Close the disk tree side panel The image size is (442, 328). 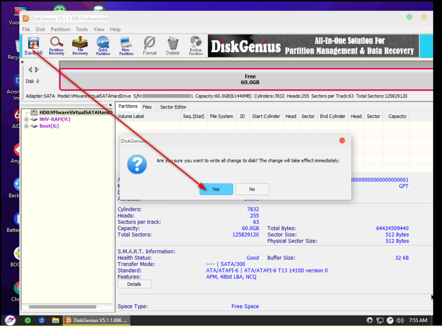pyautogui.click(x=111, y=105)
